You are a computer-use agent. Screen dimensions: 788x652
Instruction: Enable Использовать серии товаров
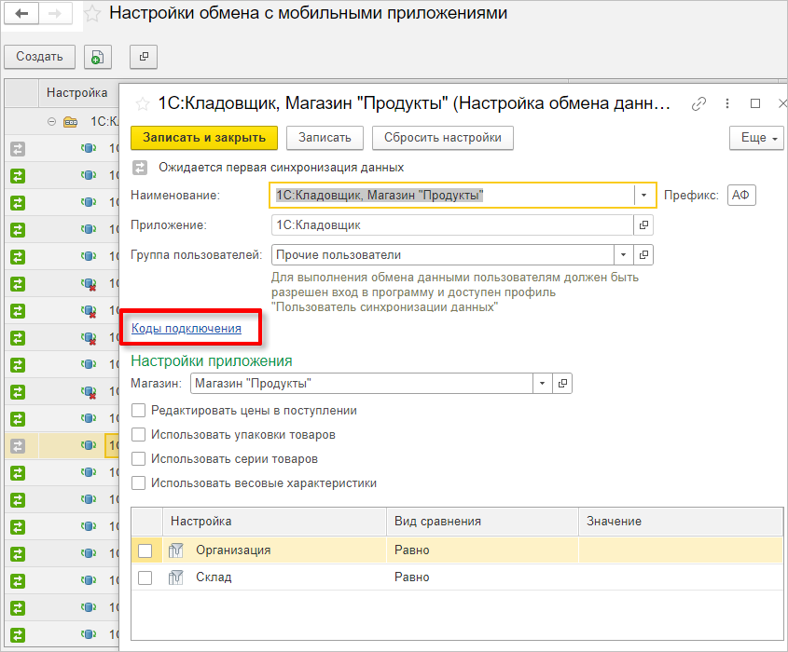pos(138,459)
